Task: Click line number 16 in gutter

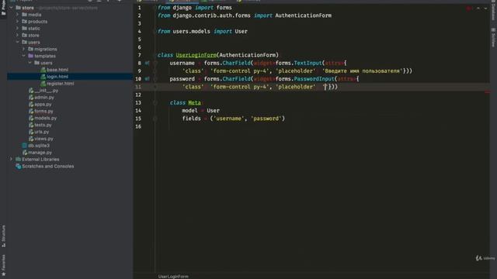Action: (x=138, y=126)
